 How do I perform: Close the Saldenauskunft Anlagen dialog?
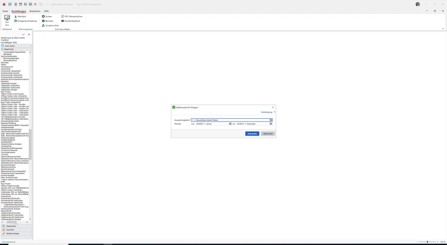tap(273, 107)
